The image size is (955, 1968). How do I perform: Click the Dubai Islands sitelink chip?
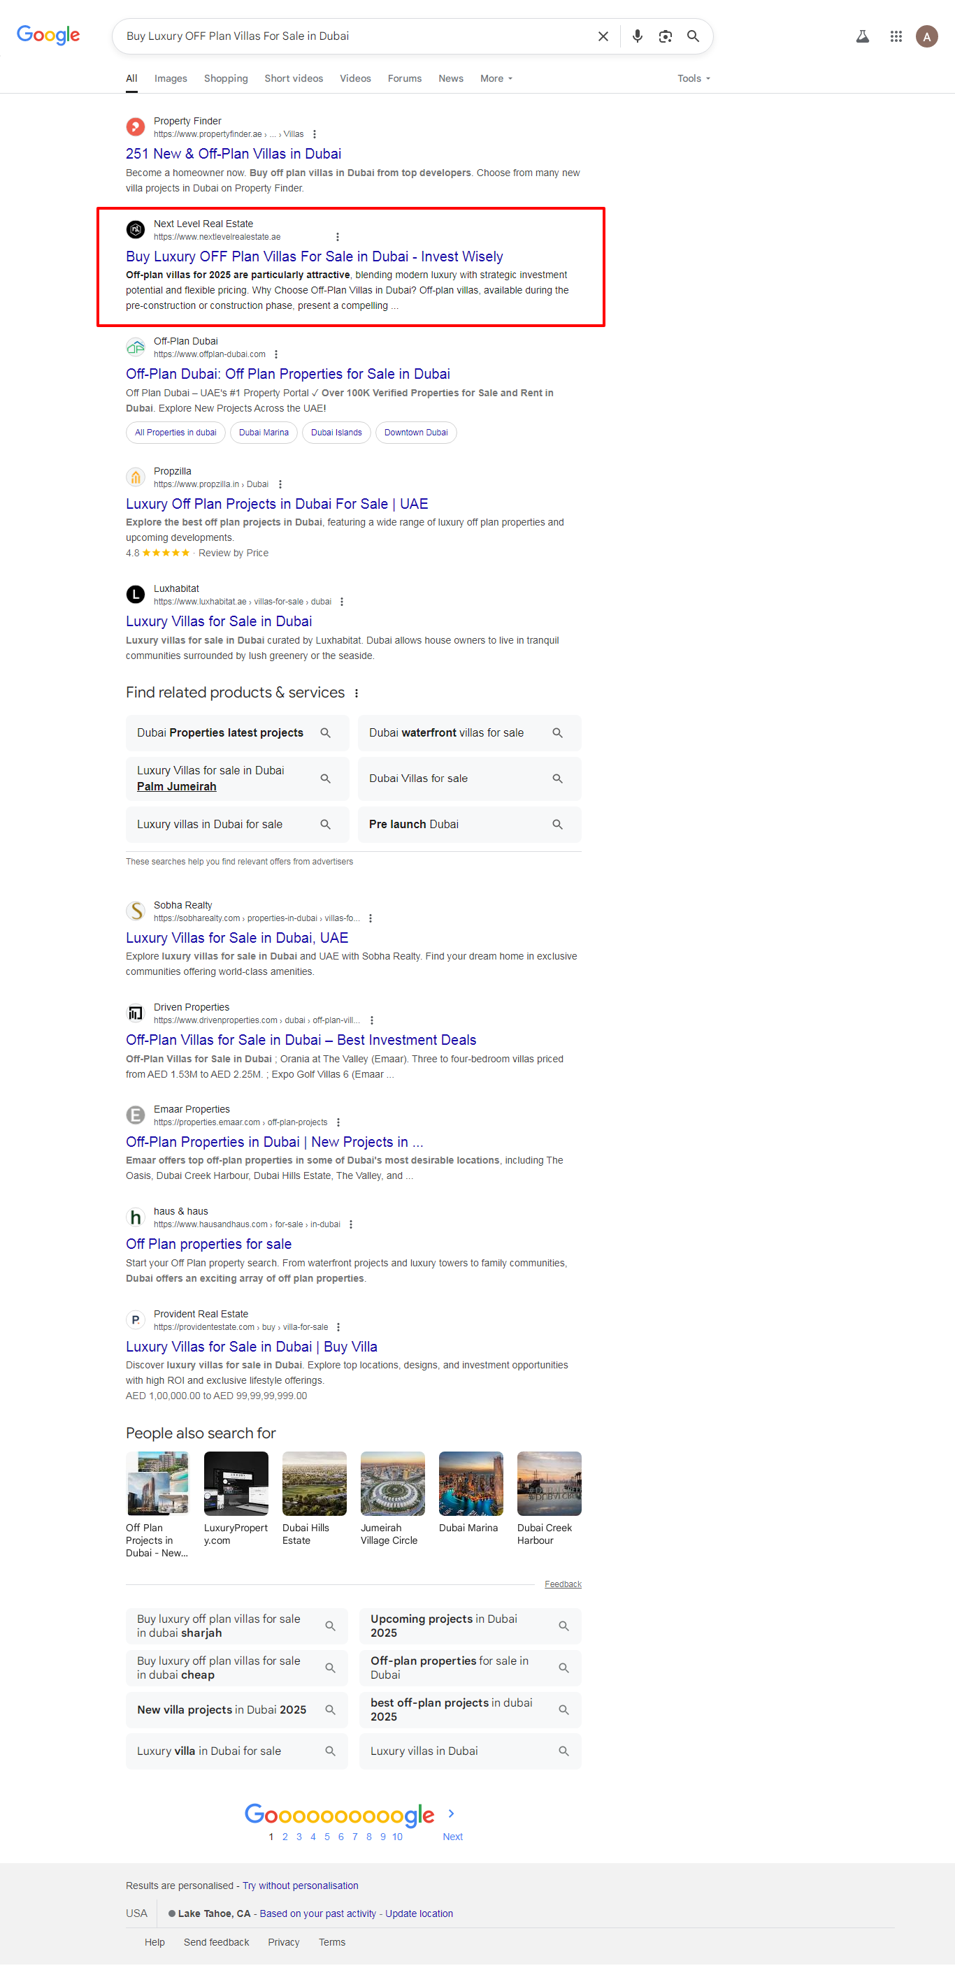[x=336, y=433]
